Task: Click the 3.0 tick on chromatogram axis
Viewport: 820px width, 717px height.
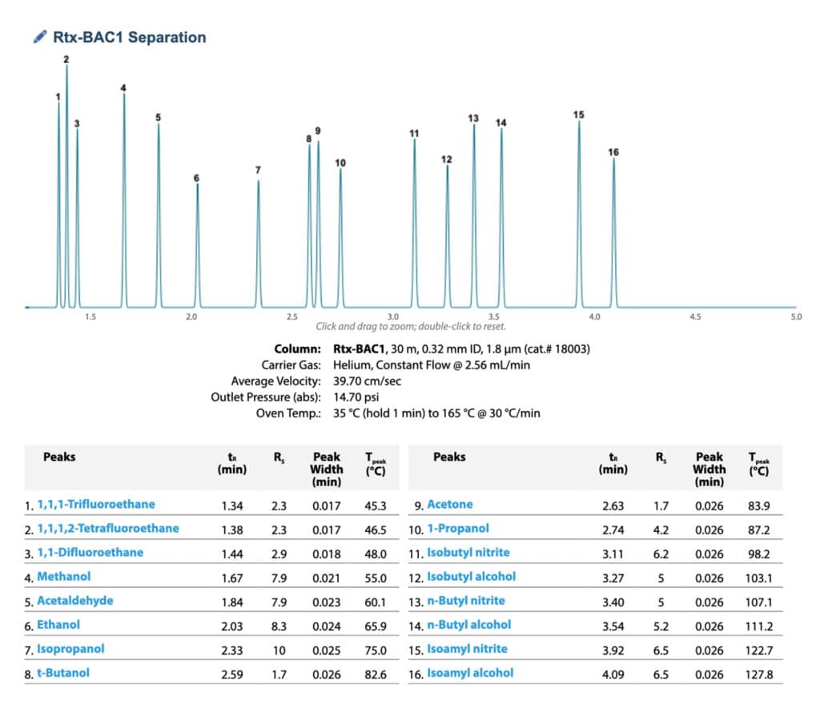Action: (392, 317)
